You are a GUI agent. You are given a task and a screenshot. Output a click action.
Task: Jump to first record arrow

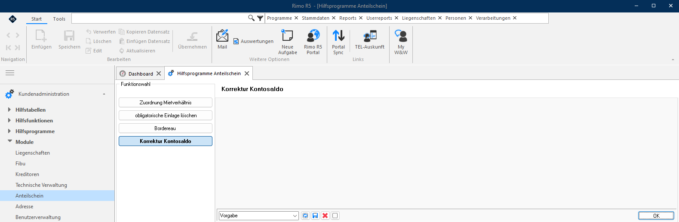point(8,48)
